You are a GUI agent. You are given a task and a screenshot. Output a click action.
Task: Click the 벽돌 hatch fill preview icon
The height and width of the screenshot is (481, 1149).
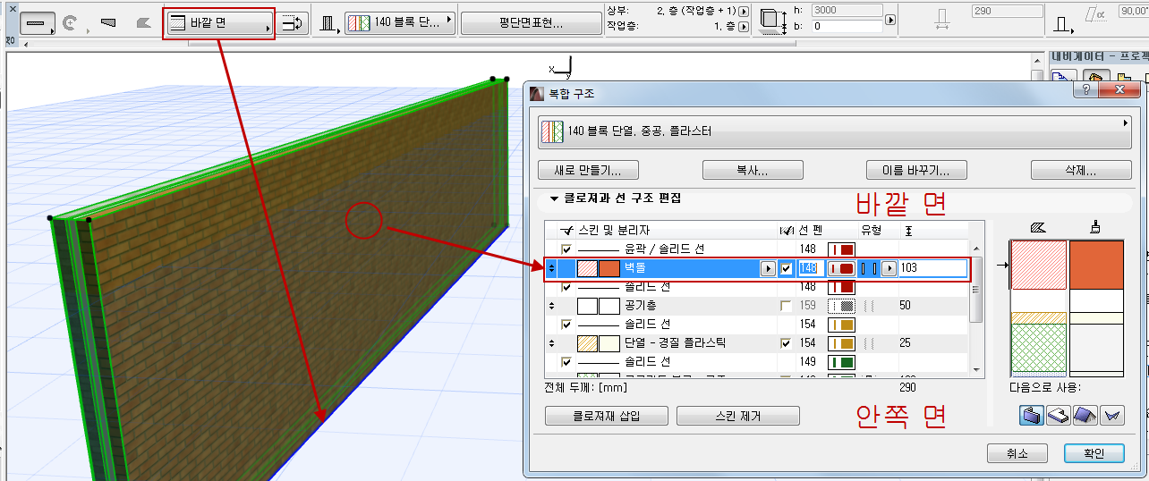[587, 268]
